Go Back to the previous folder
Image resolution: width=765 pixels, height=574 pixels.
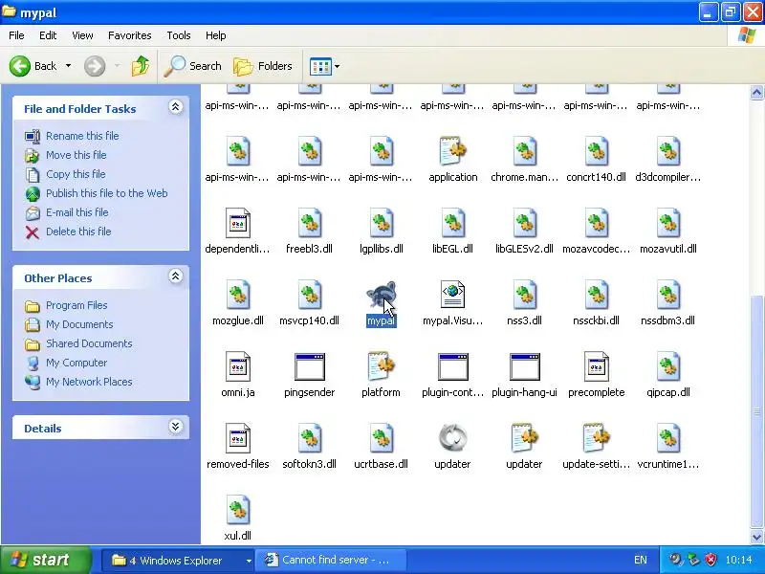[33, 66]
